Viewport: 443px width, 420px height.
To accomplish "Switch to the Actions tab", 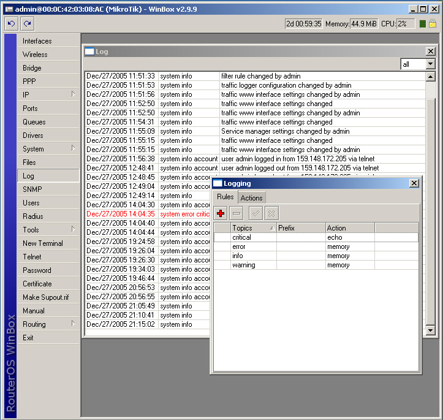I will point(251,197).
